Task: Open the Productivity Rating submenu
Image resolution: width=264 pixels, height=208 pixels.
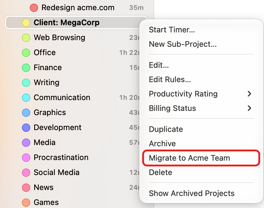Action: [x=201, y=94]
